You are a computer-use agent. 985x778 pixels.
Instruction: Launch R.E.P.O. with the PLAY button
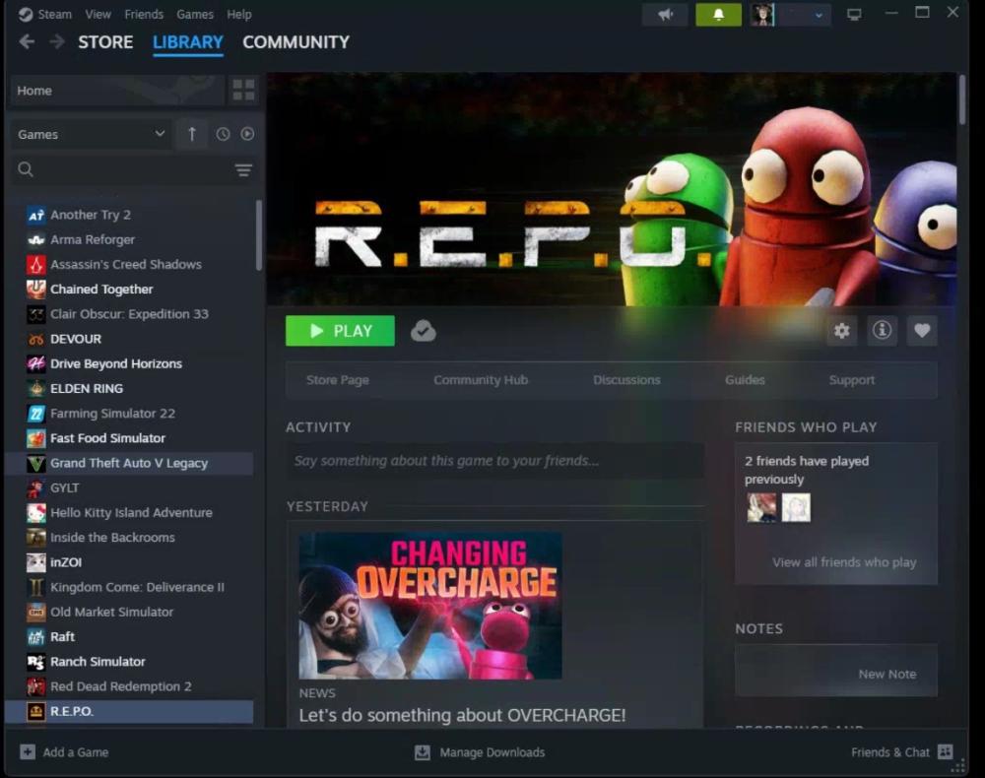coord(340,331)
